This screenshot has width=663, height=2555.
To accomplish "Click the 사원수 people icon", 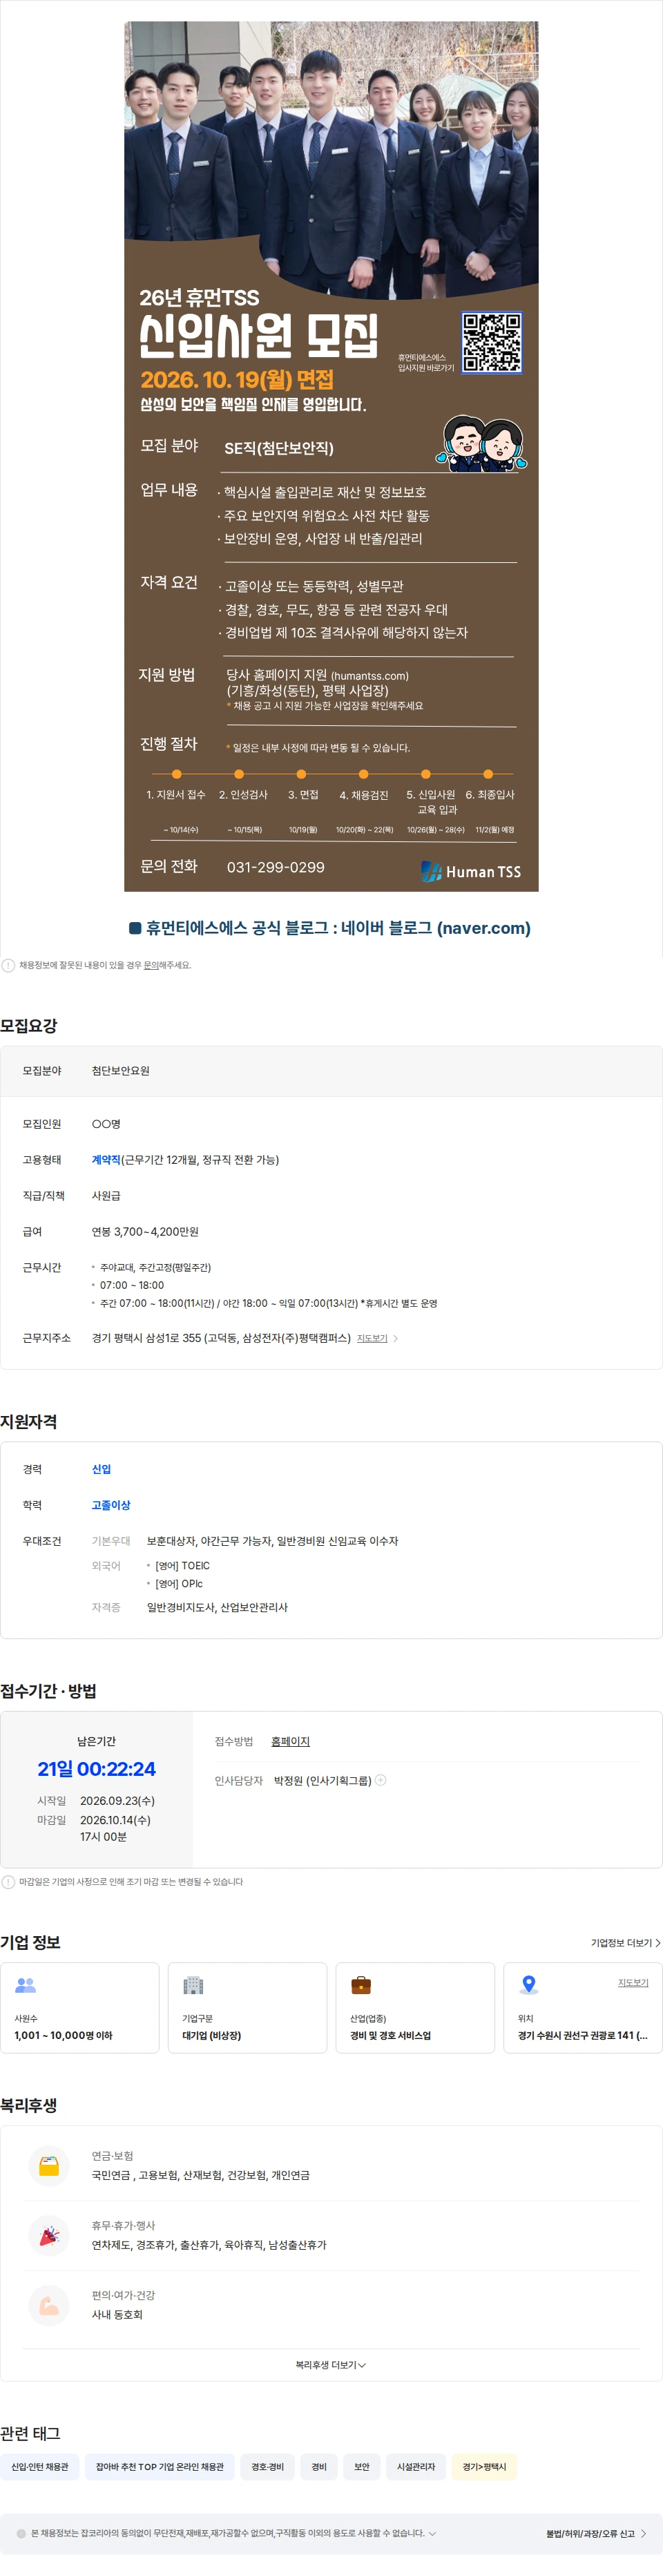I will coord(26,1984).
